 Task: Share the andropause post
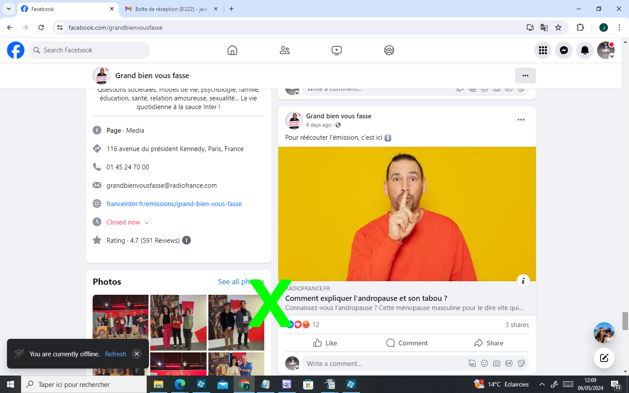[488, 343]
